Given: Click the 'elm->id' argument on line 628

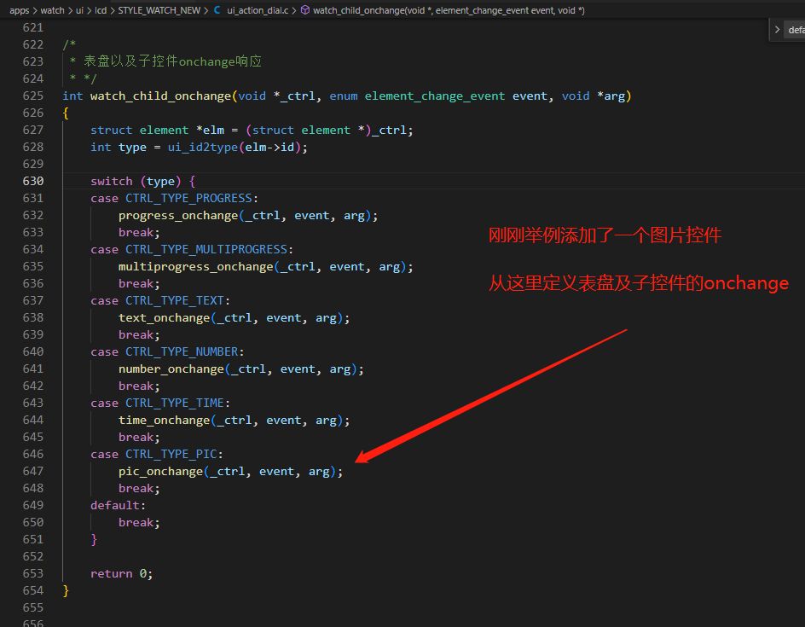Looking at the screenshot, I should point(269,148).
